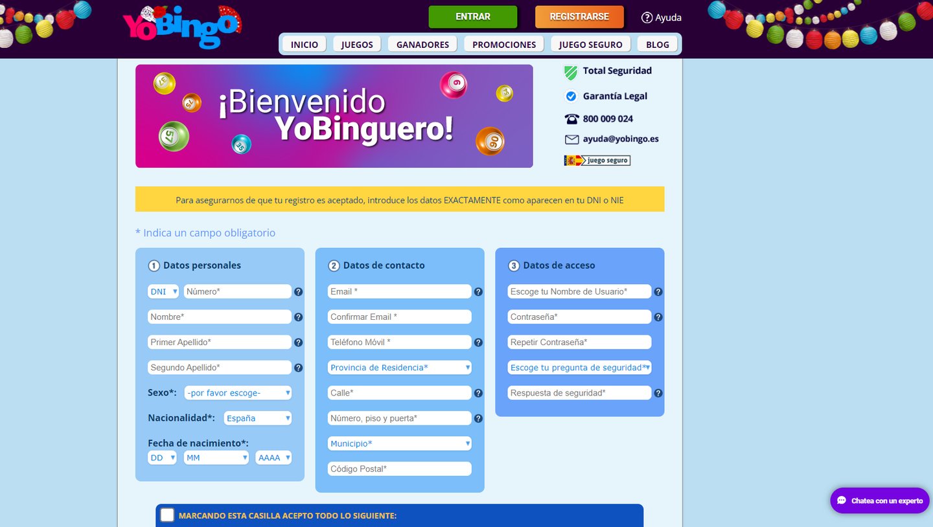The width and height of the screenshot is (933, 527).
Task: Open Chatea con un experto chat button
Action: [880, 500]
